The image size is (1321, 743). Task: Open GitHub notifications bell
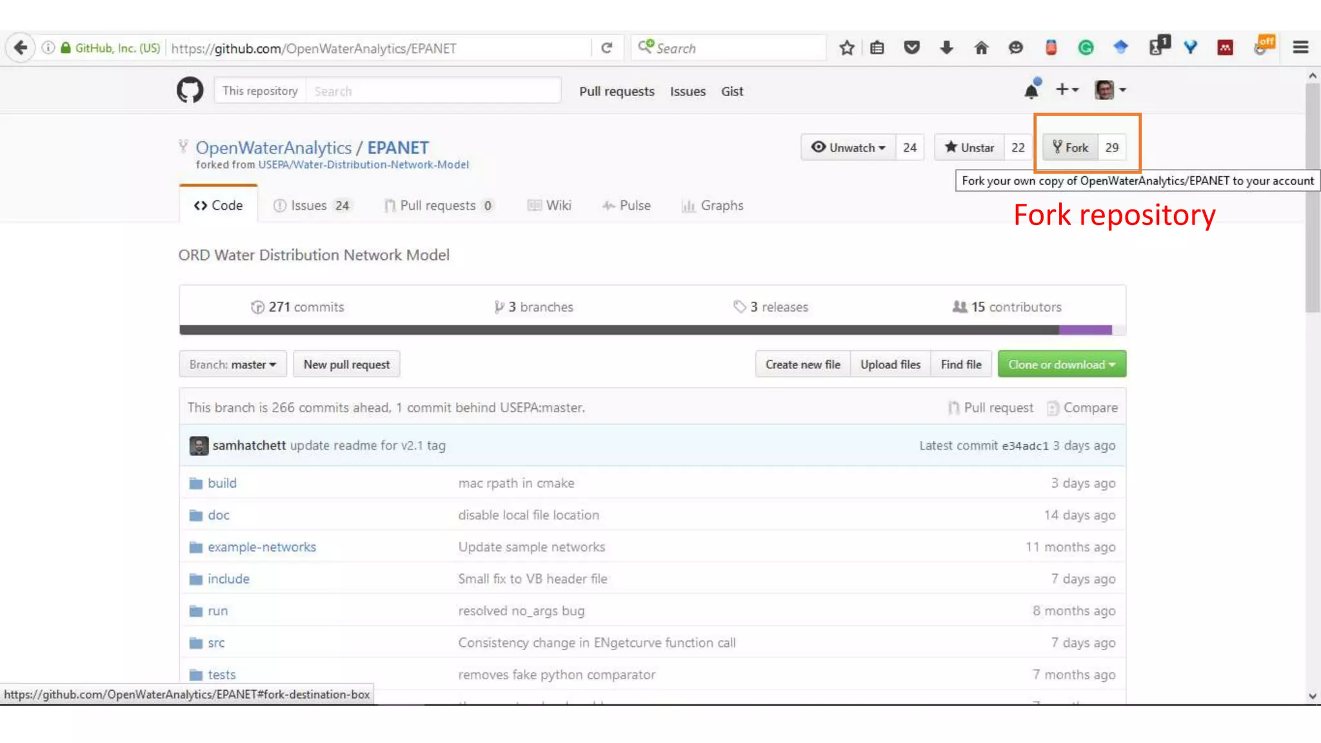(1032, 90)
